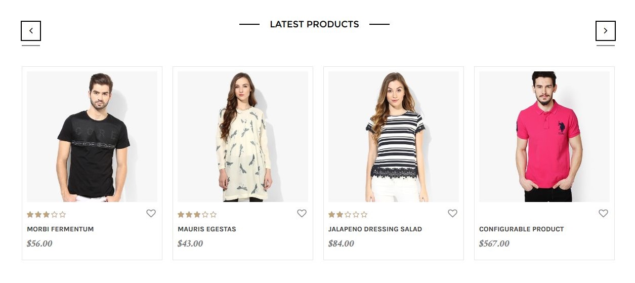Open the cream dragonfly dress product image
The width and height of the screenshot is (635, 283).
(243, 137)
